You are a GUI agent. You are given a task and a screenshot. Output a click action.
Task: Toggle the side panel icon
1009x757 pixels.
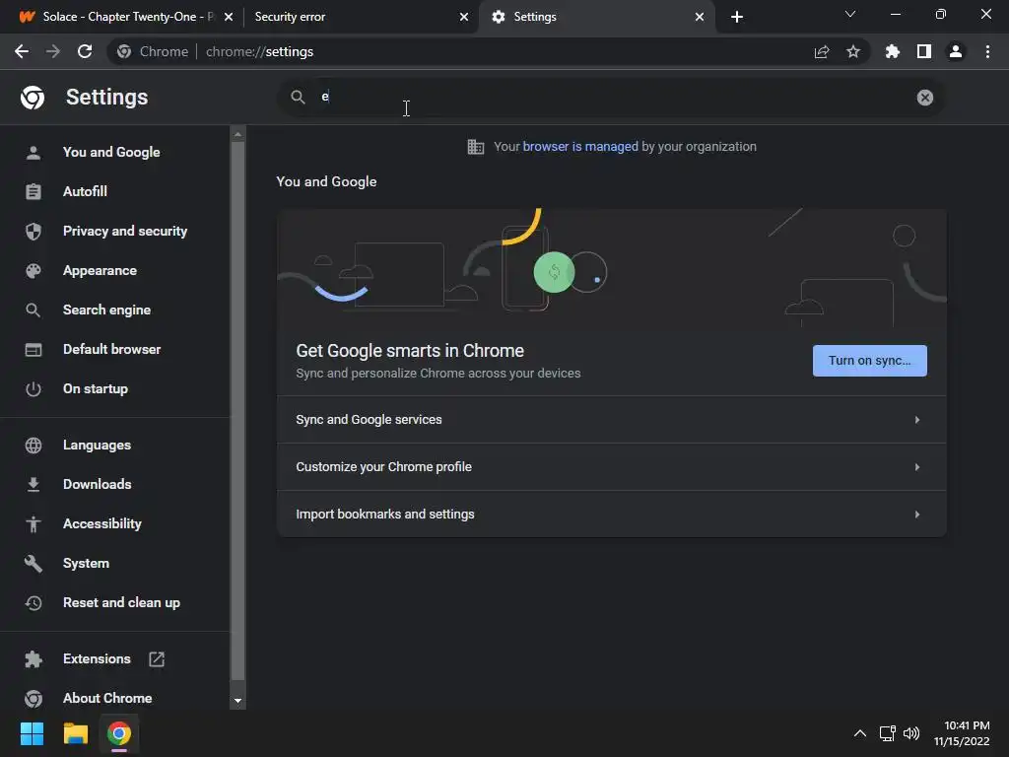(924, 51)
